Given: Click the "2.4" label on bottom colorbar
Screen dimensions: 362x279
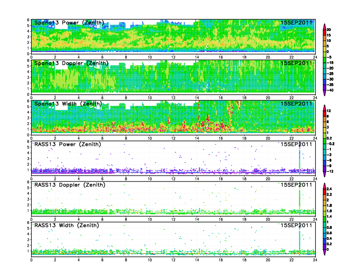Looking at the screenshot, I should pos(329,189).
